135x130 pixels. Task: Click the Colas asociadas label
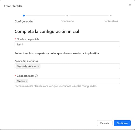pyautogui.click(x=26, y=76)
